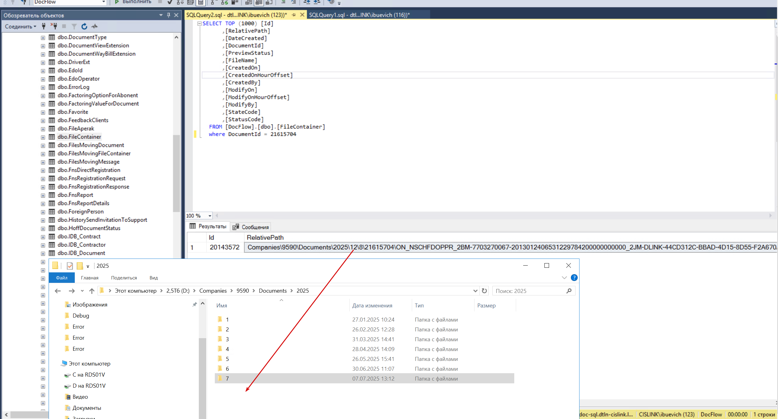Click the refresh button next to the address bar
The image size is (778, 419).
tap(484, 291)
